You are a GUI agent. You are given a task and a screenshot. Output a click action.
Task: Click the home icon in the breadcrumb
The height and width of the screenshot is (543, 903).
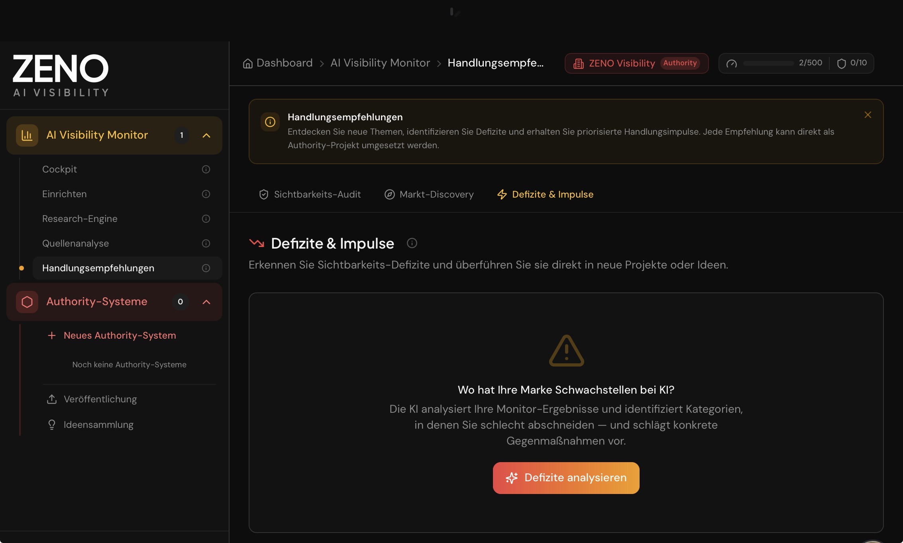click(x=248, y=63)
